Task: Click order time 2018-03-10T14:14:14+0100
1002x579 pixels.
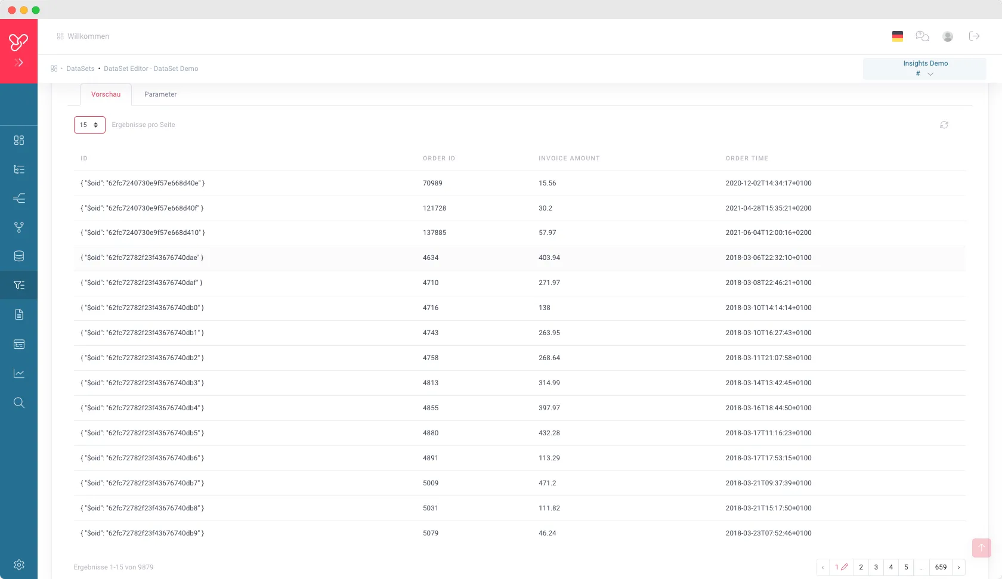Action: pyautogui.click(x=768, y=308)
